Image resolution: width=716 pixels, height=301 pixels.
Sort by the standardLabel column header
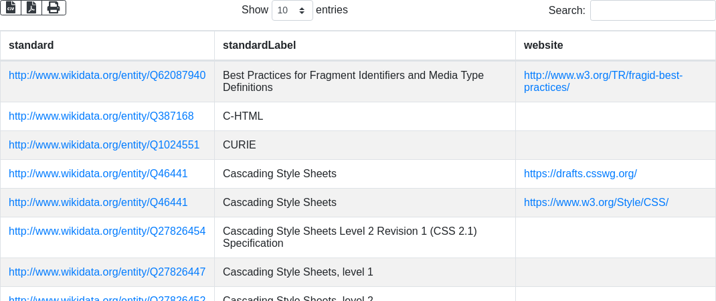click(x=259, y=45)
